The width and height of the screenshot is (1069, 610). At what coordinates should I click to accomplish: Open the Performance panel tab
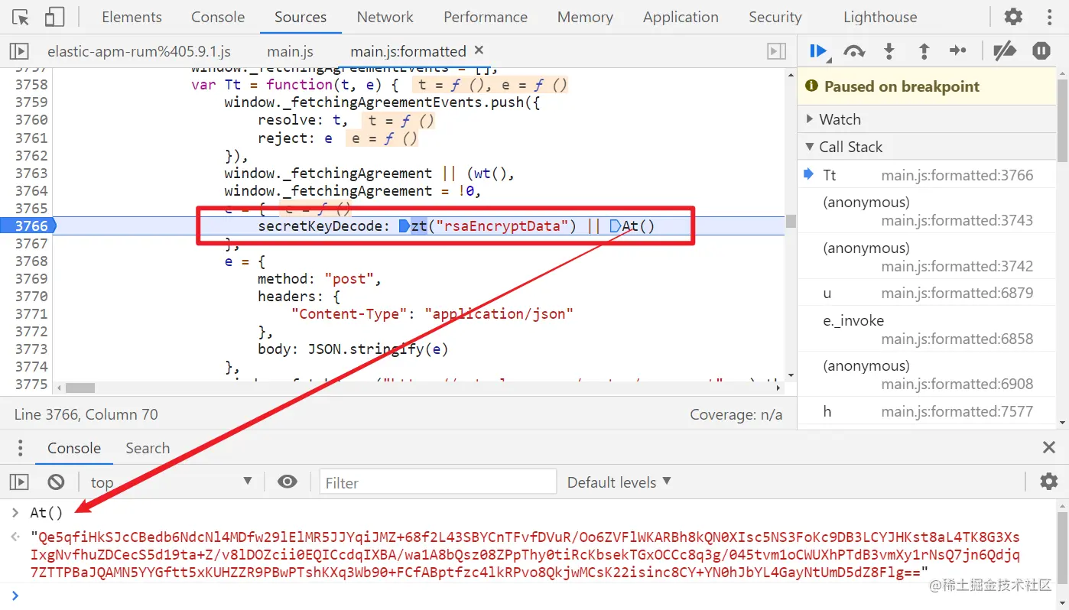tap(486, 17)
